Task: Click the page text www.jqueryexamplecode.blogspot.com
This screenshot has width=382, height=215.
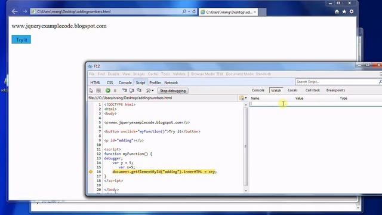Action: pyautogui.click(x=59, y=26)
